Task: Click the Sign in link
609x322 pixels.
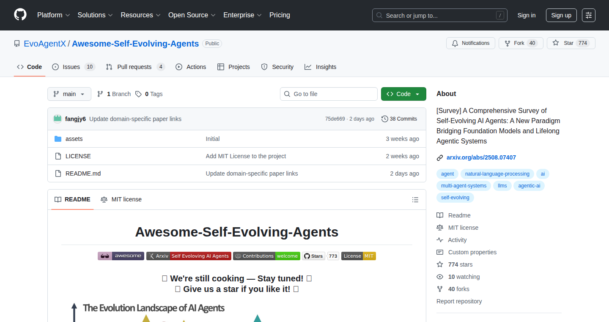Action: (527, 15)
